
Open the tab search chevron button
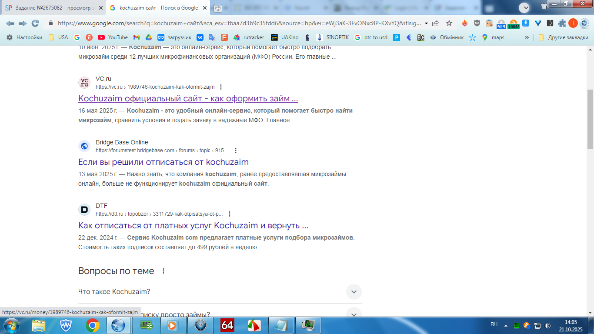click(524, 7)
